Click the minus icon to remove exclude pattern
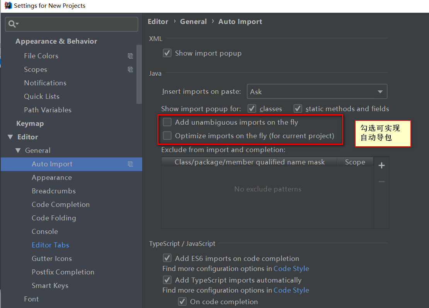 pos(381,181)
